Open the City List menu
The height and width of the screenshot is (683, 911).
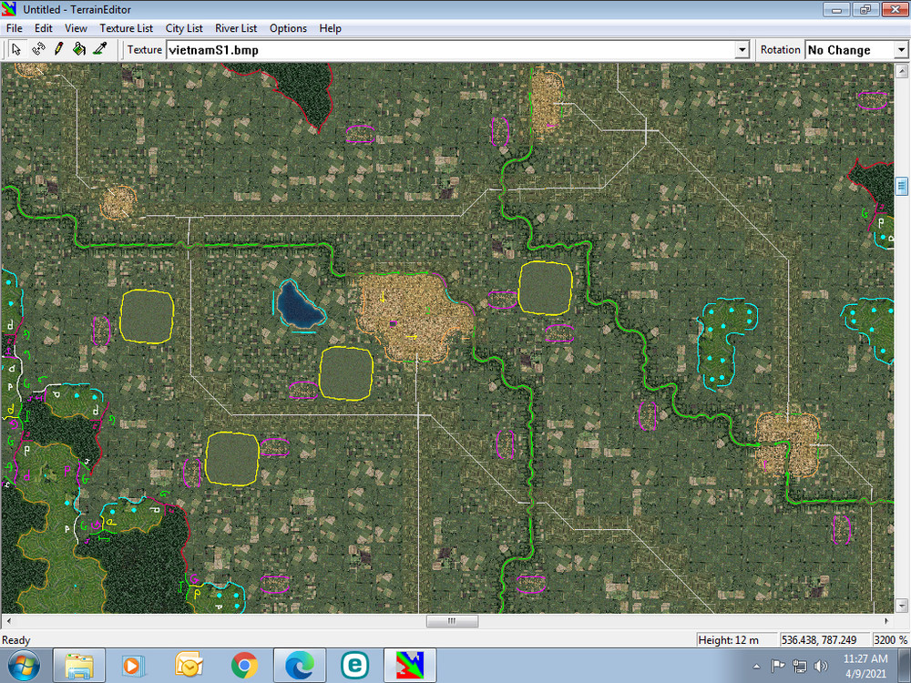click(x=184, y=28)
